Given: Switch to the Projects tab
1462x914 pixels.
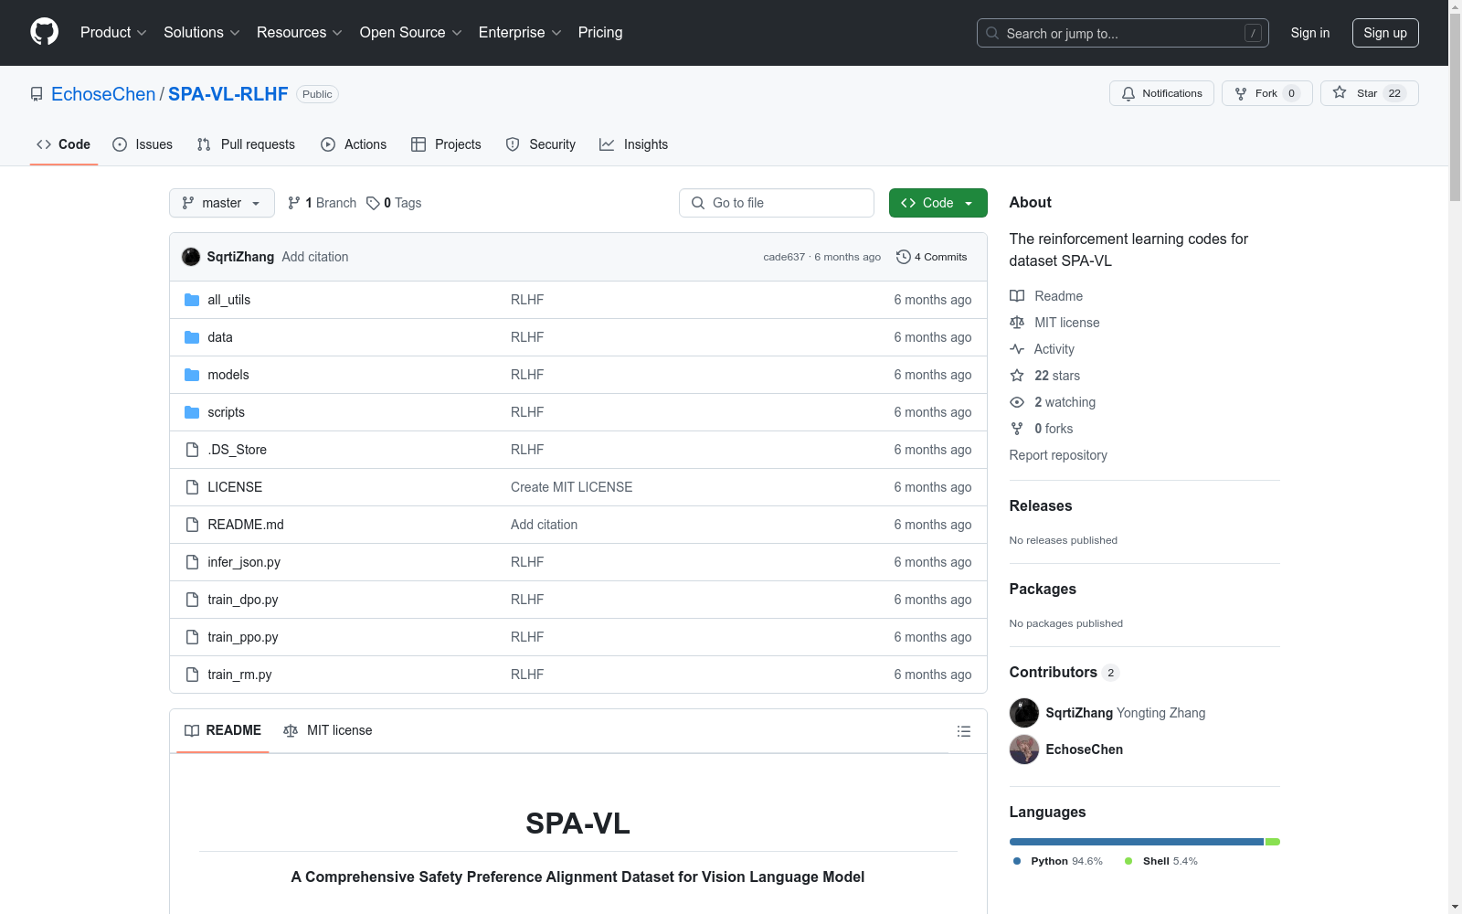Looking at the screenshot, I should (x=446, y=144).
